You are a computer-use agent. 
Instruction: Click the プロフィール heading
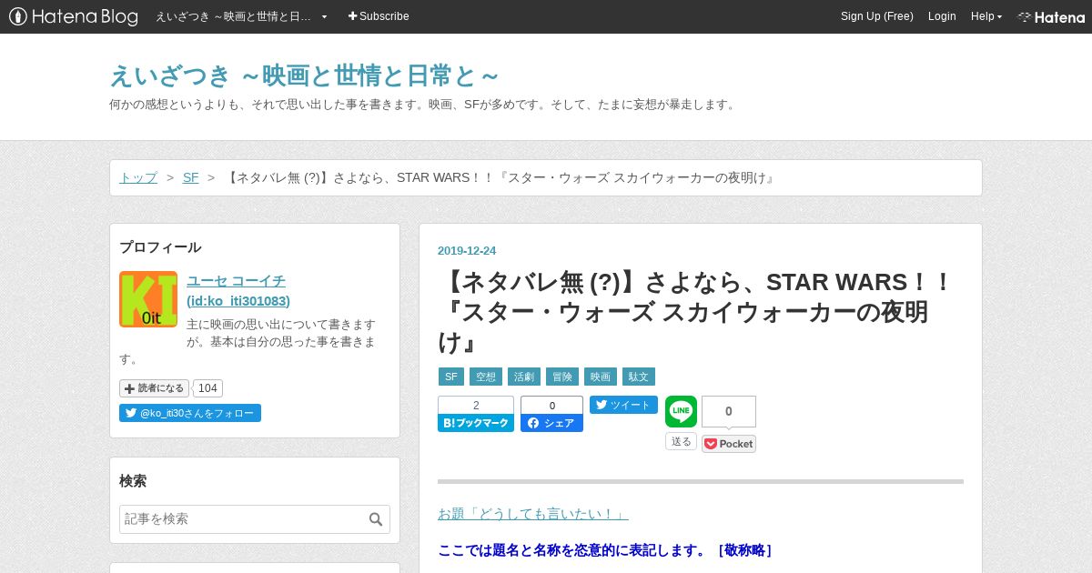coord(160,247)
